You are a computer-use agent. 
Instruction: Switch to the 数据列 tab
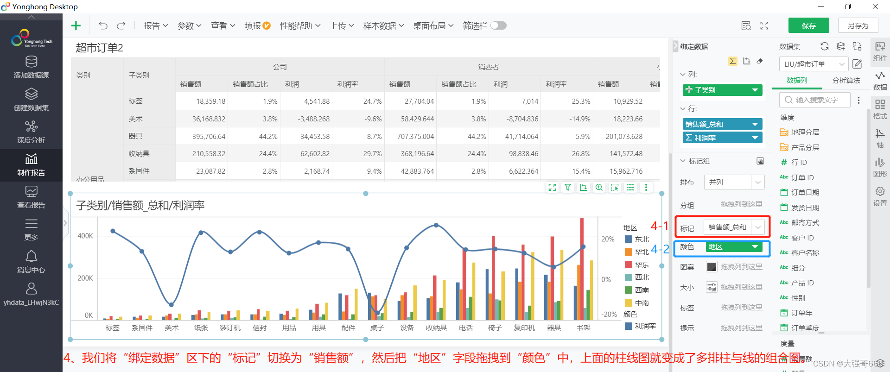(x=797, y=81)
